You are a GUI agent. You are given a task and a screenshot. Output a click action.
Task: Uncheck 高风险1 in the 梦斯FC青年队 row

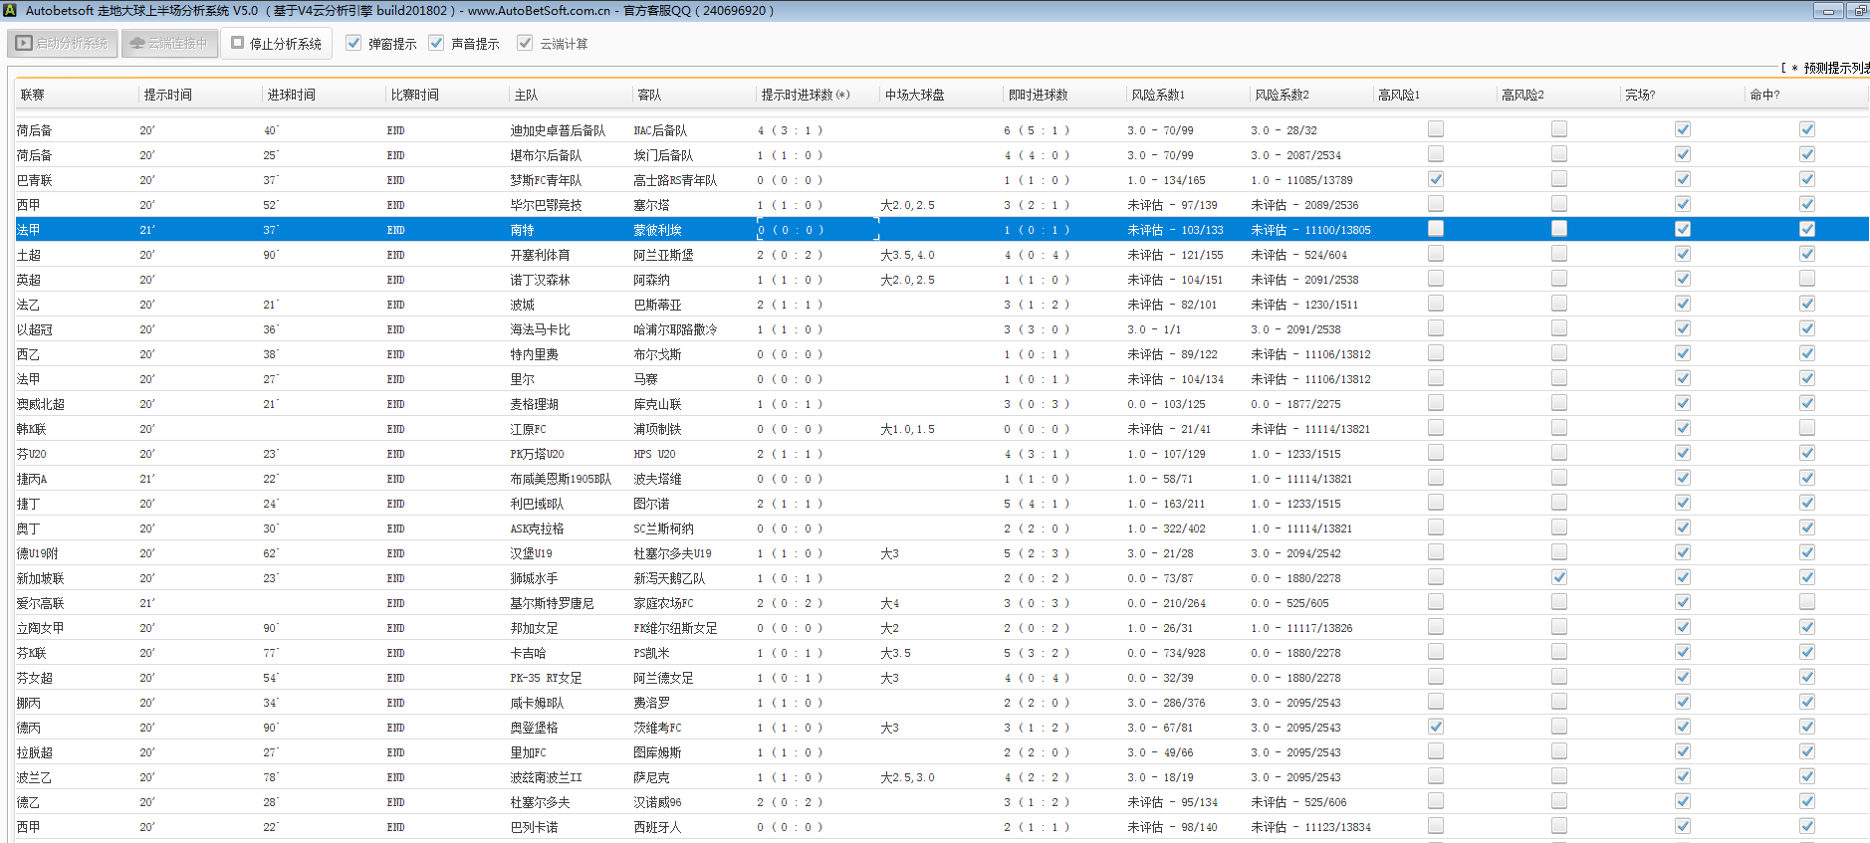tap(1435, 179)
